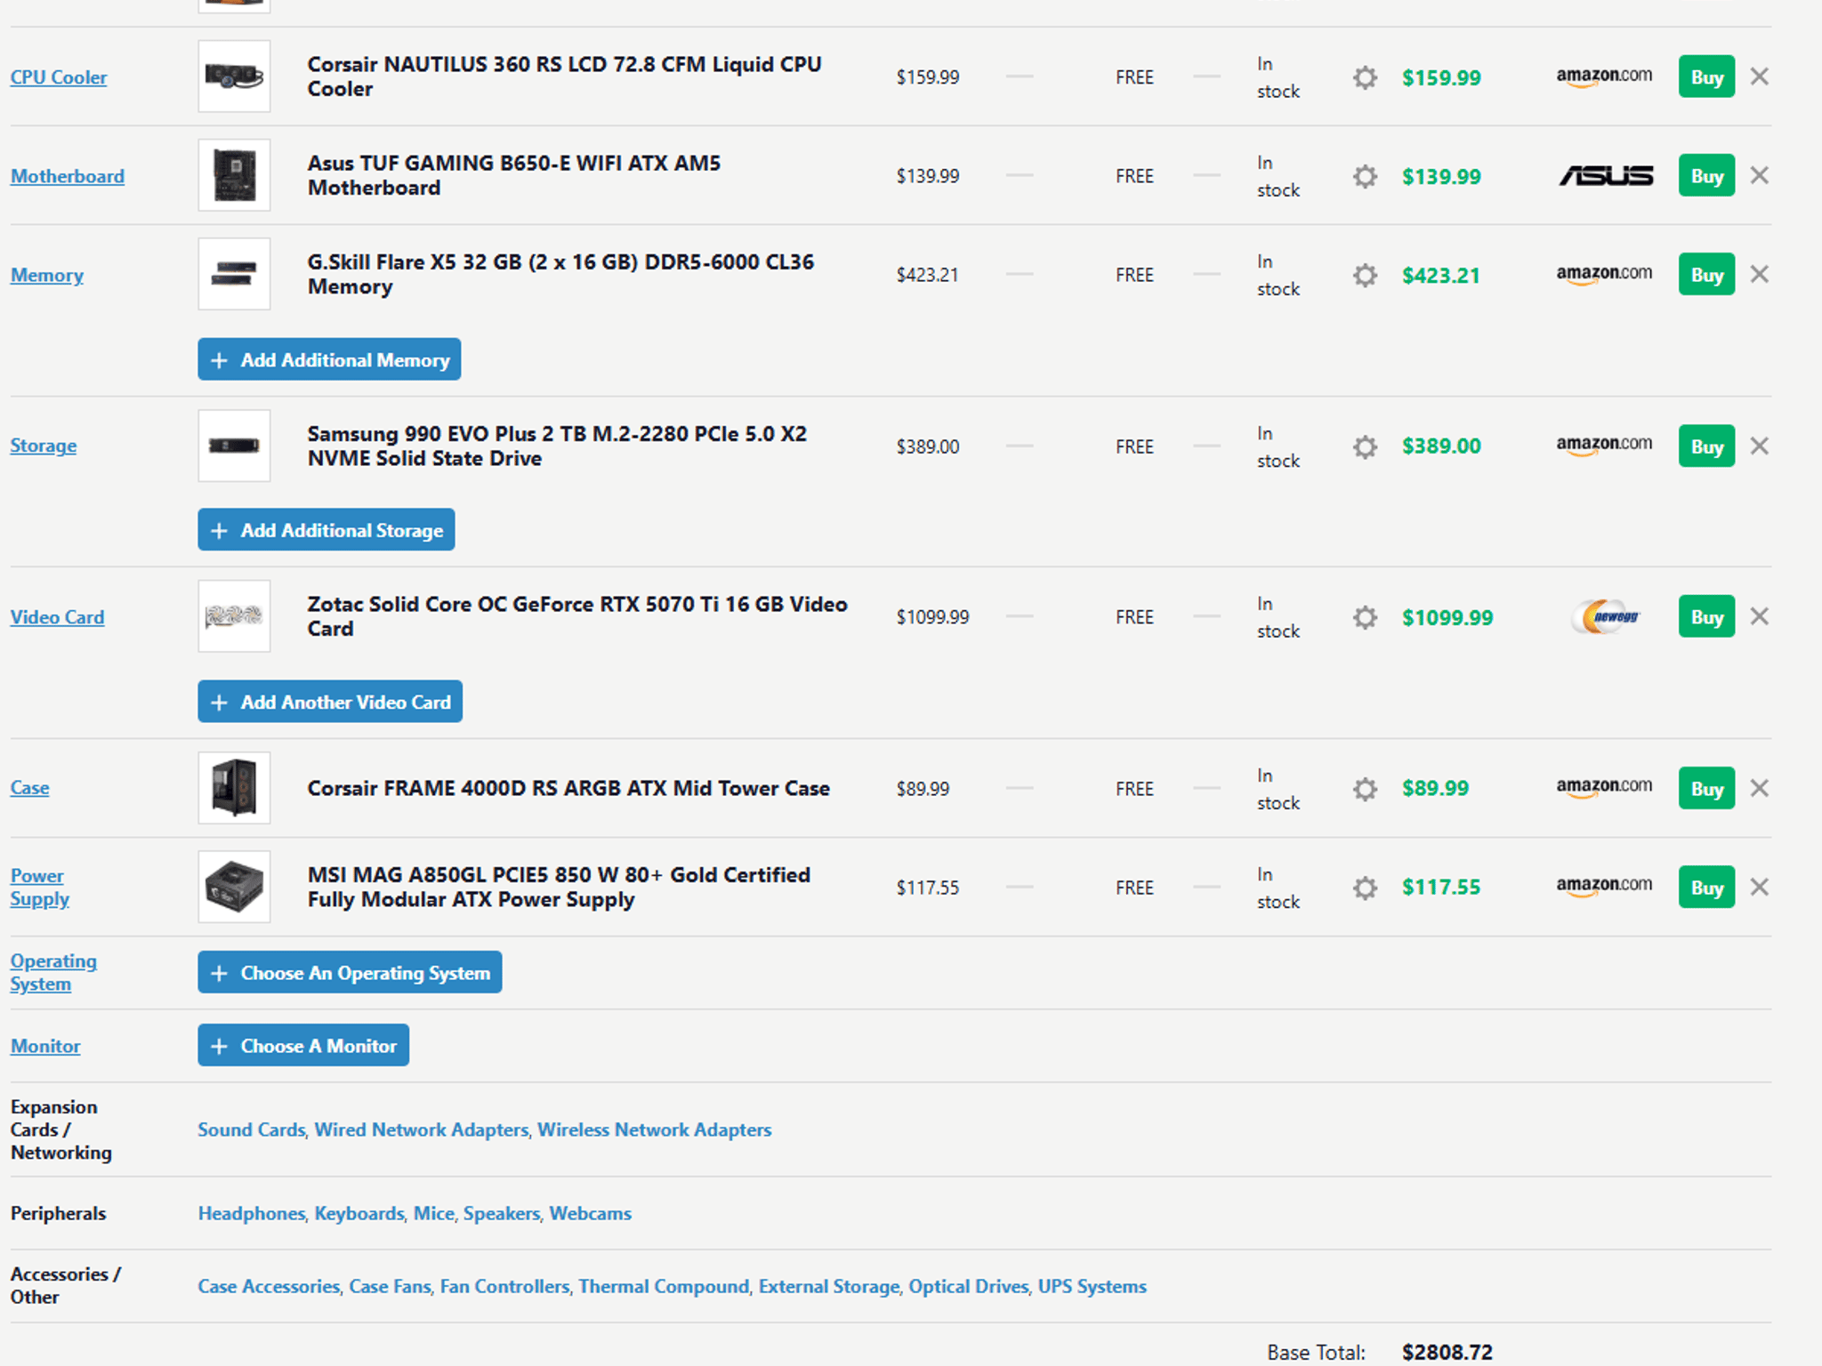Remove the Corsair FRAME 4000D case
This screenshot has height=1366, width=1822.
(1759, 788)
